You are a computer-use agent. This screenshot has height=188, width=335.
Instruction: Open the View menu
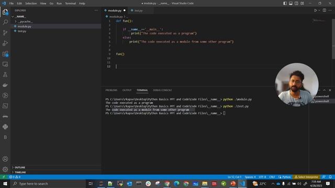click(x=43, y=4)
